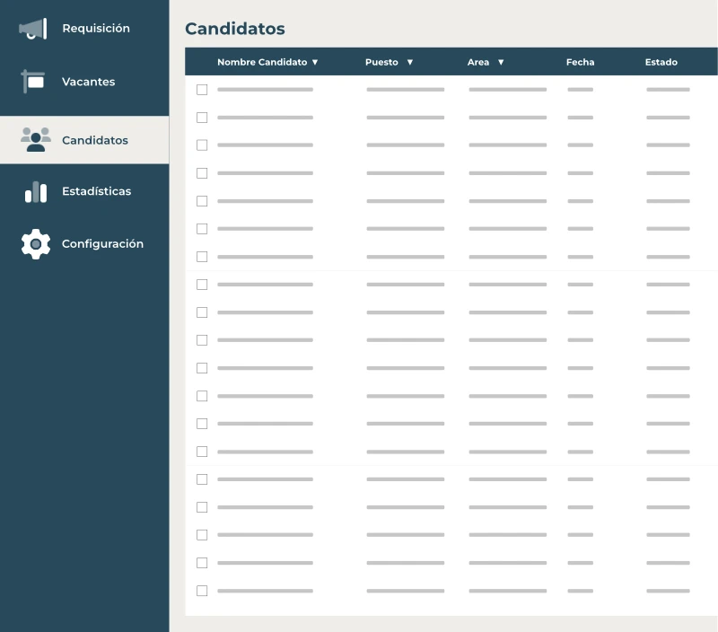
Task: Click the Estadísticas bar chart icon
Action: coord(36,191)
